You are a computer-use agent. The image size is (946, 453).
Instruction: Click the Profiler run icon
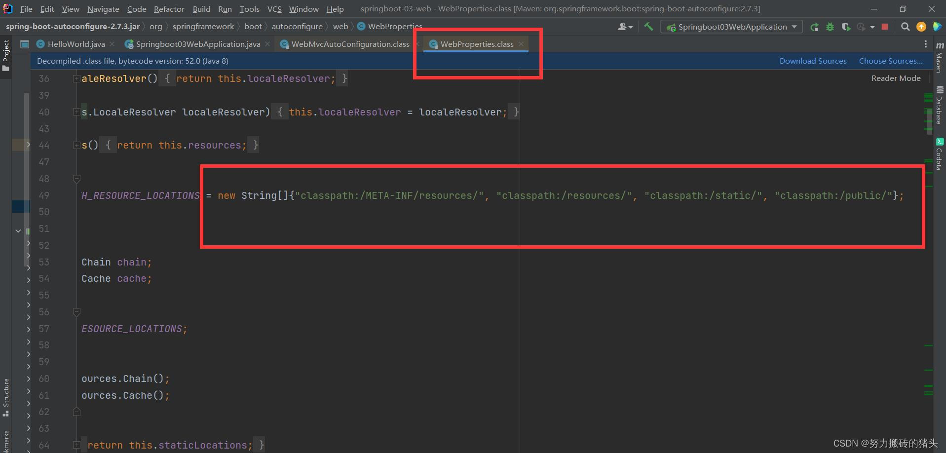(x=862, y=27)
